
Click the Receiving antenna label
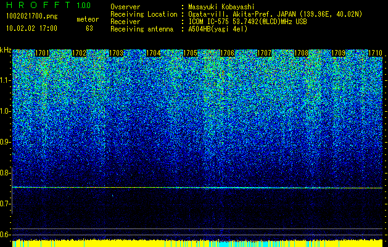coord(142,29)
